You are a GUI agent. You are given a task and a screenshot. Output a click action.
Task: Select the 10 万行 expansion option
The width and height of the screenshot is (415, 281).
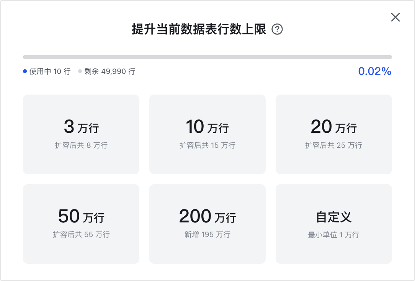tap(207, 134)
